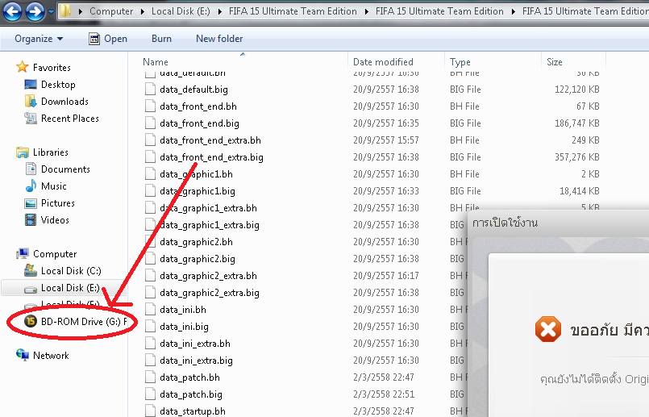The height and width of the screenshot is (417, 649).
Task: Select file data_front_end_extra.bh
Action: pyautogui.click(x=210, y=140)
